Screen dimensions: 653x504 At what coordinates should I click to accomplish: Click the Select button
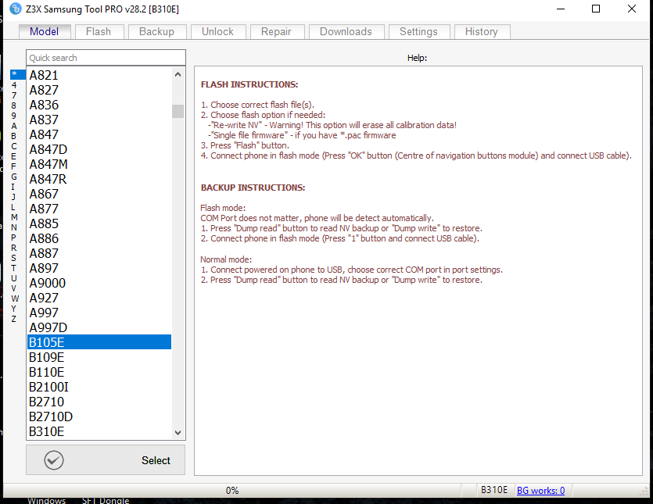pos(106,460)
